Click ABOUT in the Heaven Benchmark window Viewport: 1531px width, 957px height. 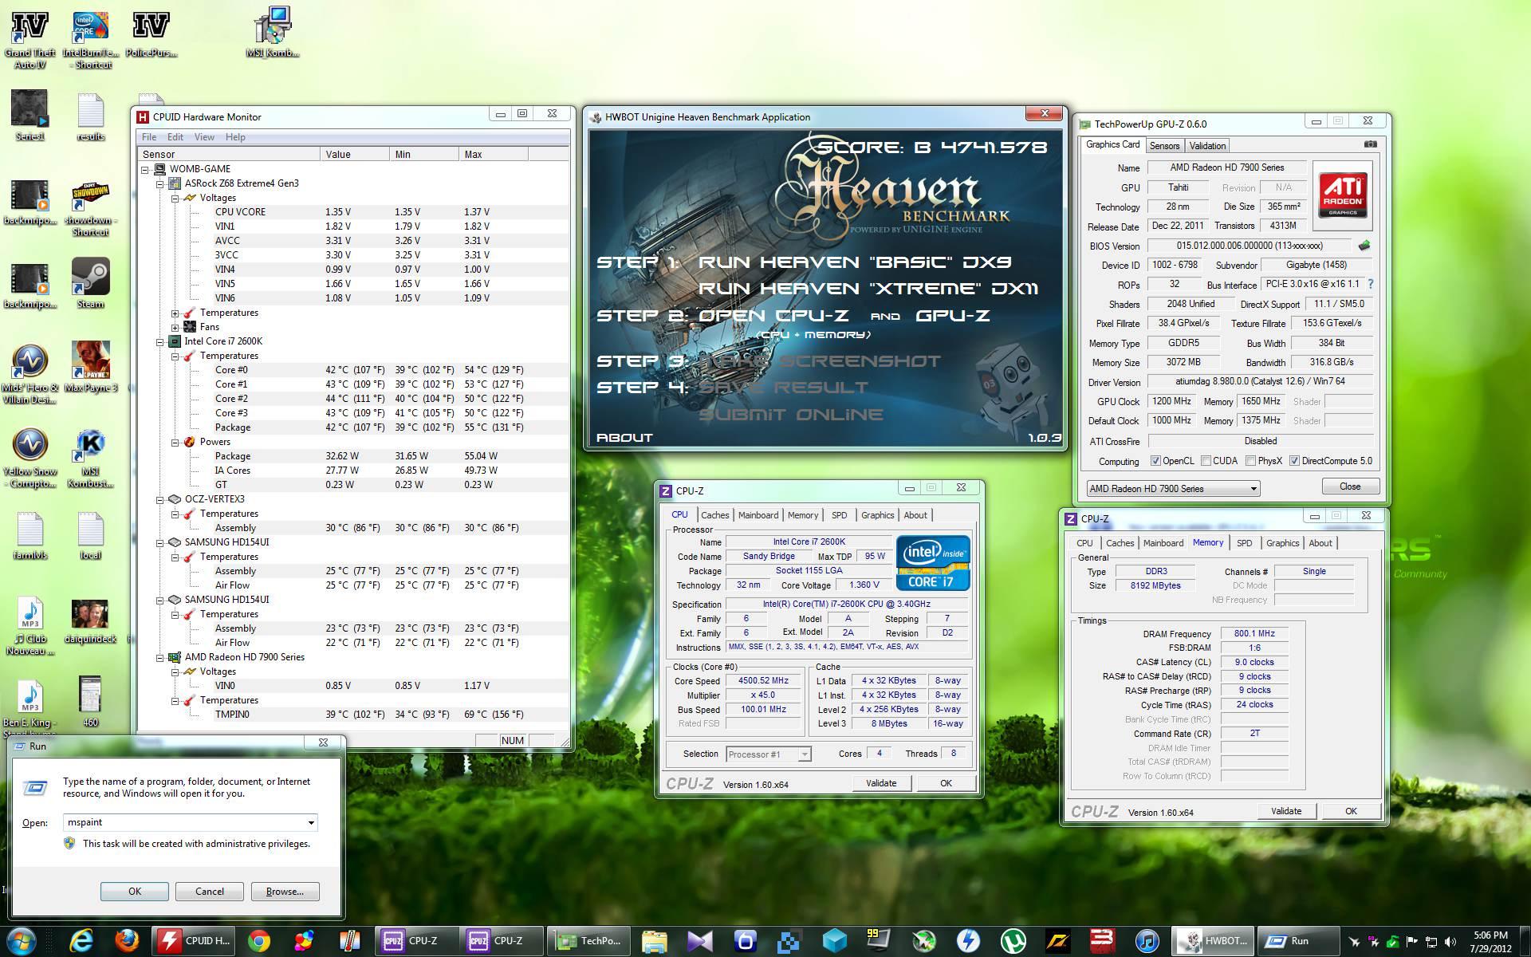tap(624, 437)
